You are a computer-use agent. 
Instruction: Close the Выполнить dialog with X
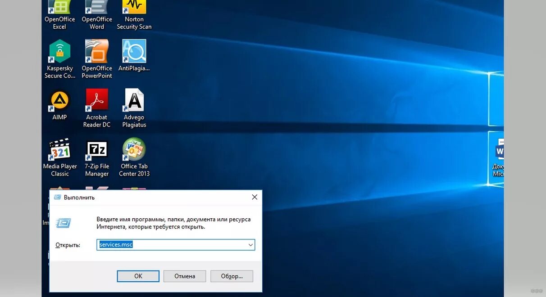pyautogui.click(x=255, y=197)
